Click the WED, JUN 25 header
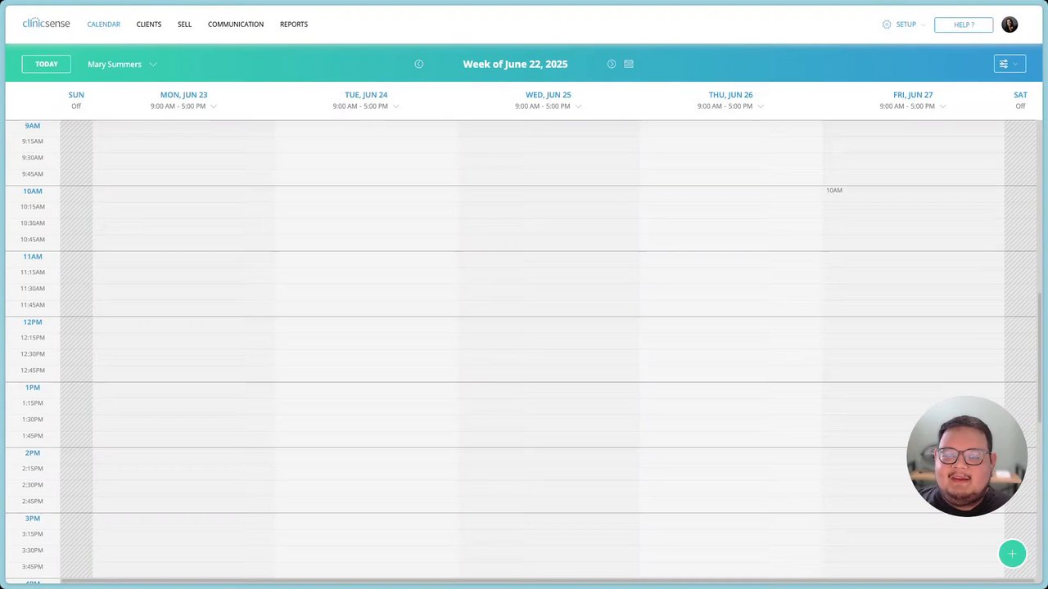Screen dimensions: 1048x589 [x=549, y=95]
